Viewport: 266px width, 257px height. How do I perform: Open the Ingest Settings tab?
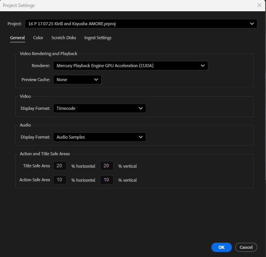[98, 38]
